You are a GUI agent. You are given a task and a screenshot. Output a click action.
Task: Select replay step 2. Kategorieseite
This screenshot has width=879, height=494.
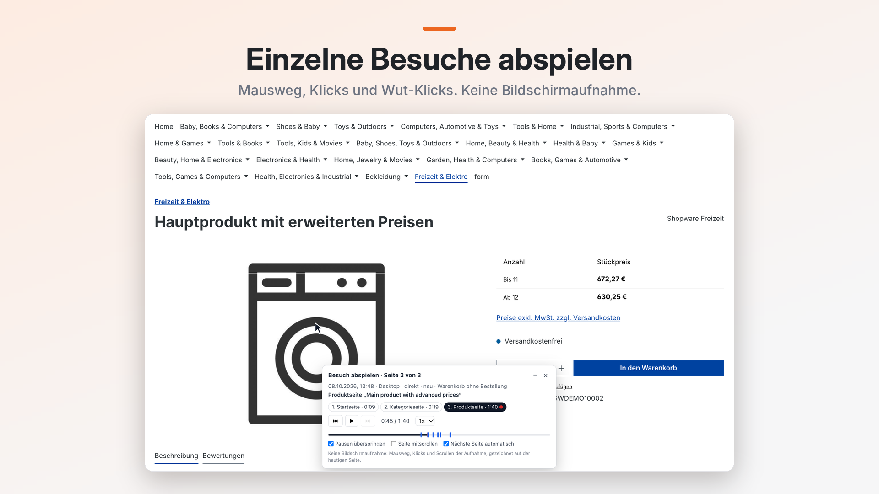click(x=411, y=407)
